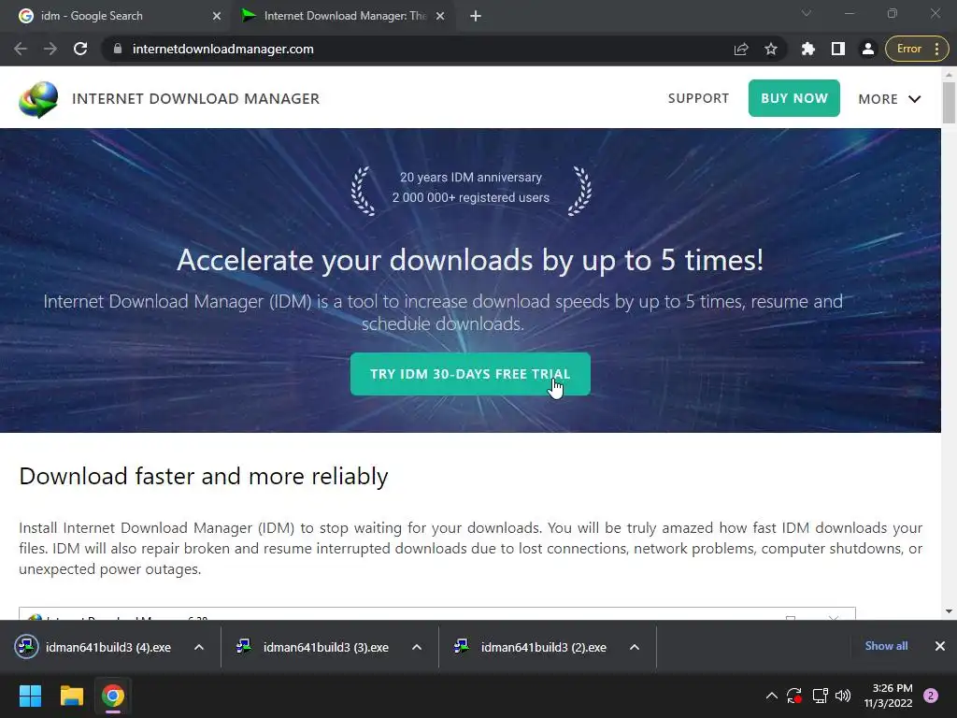Click the page vertical scrollbar thumb
This screenshot has height=718, width=957.
click(x=949, y=103)
